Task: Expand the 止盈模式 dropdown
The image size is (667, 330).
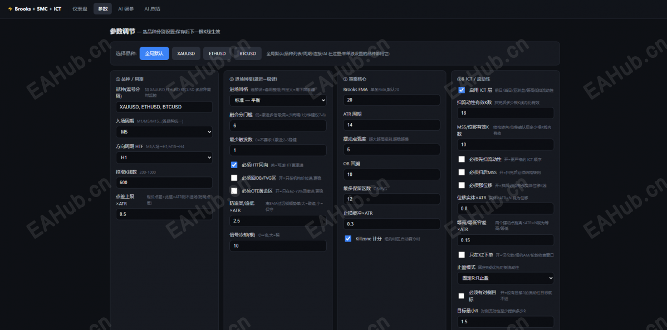Action: pos(506,278)
